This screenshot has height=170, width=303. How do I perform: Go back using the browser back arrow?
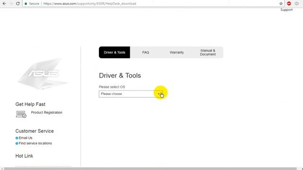point(4,3)
